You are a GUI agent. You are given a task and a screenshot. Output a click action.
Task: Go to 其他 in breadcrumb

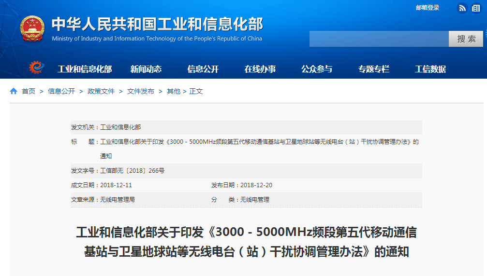(174, 91)
